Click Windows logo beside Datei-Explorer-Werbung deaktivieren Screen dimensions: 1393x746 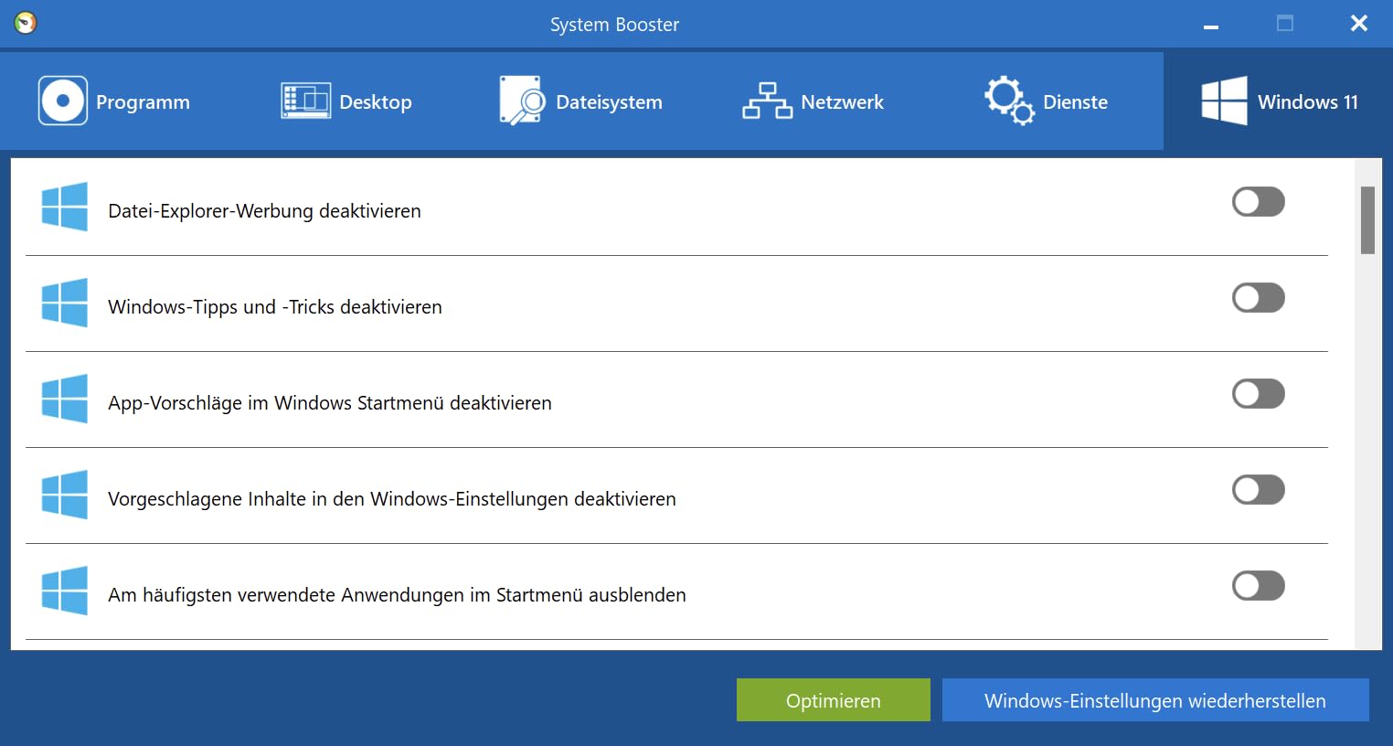coord(65,207)
